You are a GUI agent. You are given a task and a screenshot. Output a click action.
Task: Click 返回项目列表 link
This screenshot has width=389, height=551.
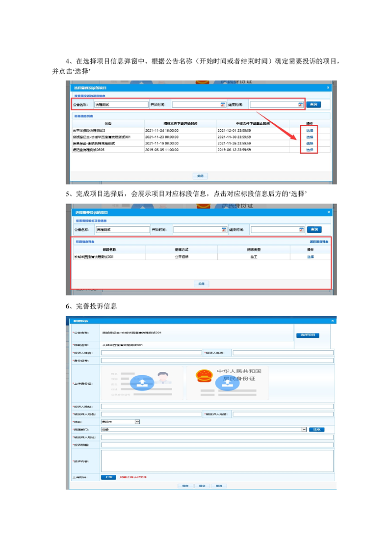(319, 242)
